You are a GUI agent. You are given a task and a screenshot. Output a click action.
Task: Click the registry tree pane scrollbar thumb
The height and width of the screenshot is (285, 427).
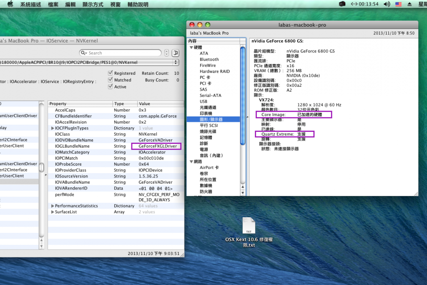(x=41, y=167)
